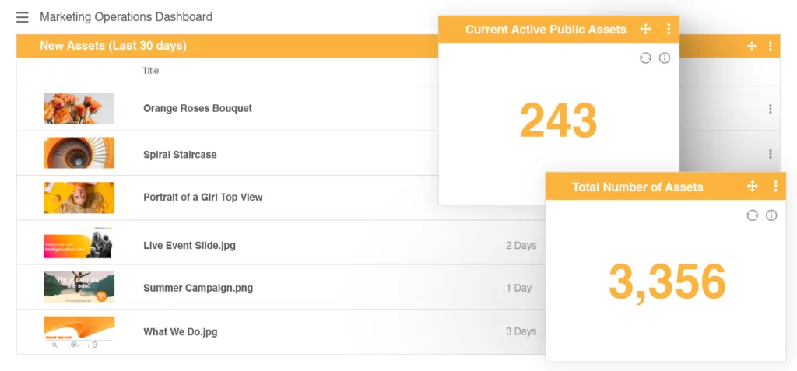
Task: Open the hamburger navigation menu
Action: point(22,17)
